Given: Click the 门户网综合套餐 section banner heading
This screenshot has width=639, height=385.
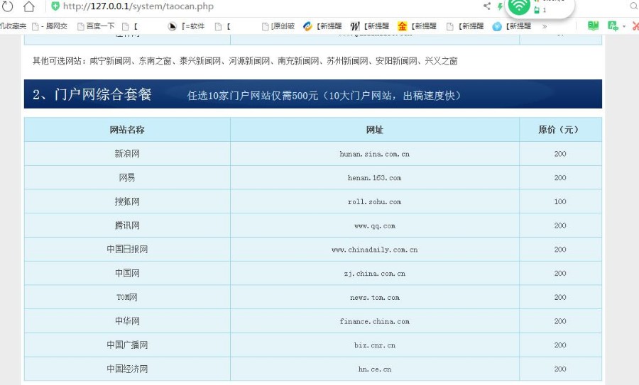Looking at the screenshot, I should point(92,94).
